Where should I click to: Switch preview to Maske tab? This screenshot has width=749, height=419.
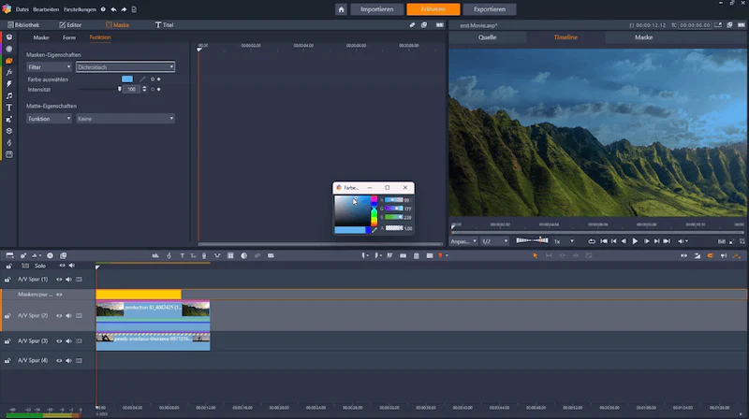coord(643,37)
